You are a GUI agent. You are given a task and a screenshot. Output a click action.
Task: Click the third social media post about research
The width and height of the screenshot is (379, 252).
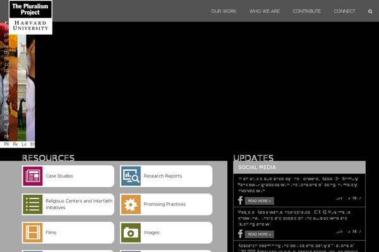[298, 248]
